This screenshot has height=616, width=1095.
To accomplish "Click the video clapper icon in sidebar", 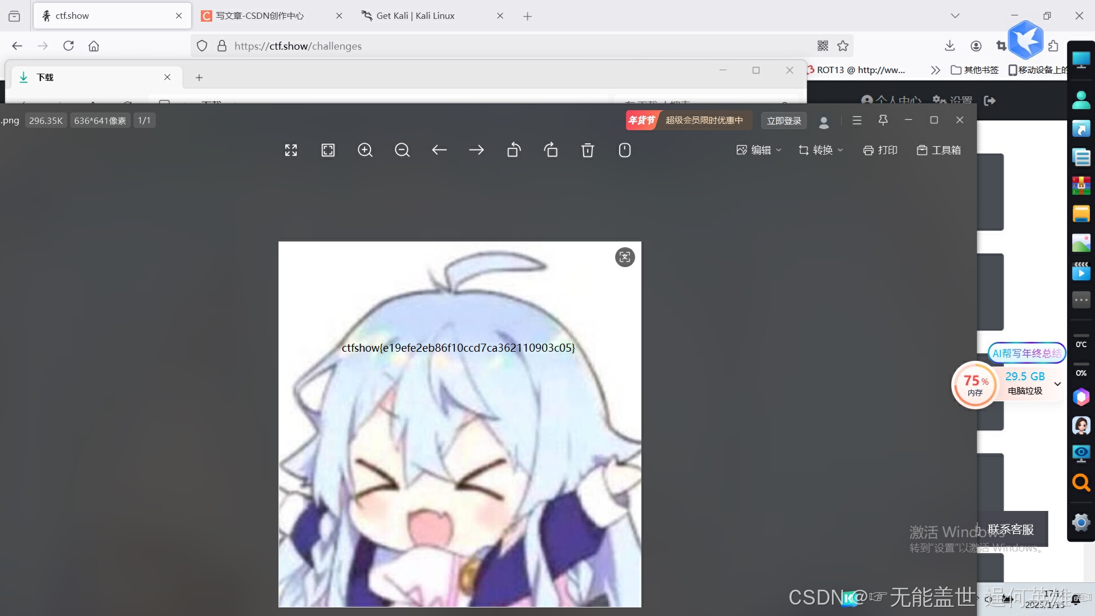I will coord(1081,271).
